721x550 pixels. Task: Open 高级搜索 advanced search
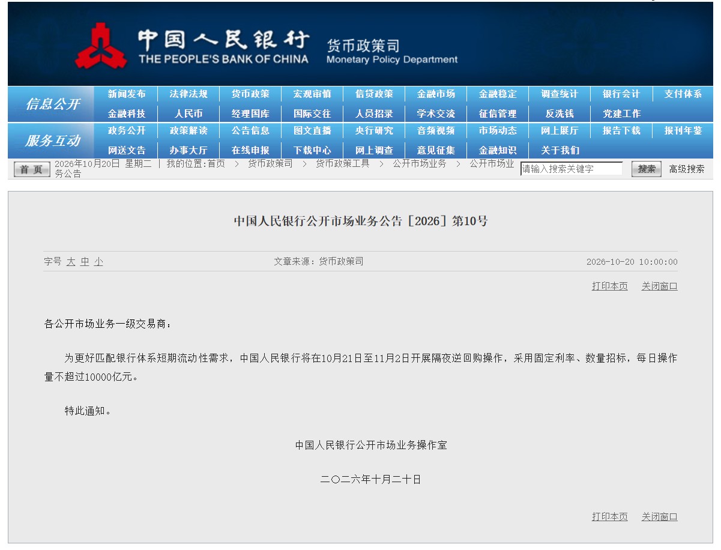point(687,169)
